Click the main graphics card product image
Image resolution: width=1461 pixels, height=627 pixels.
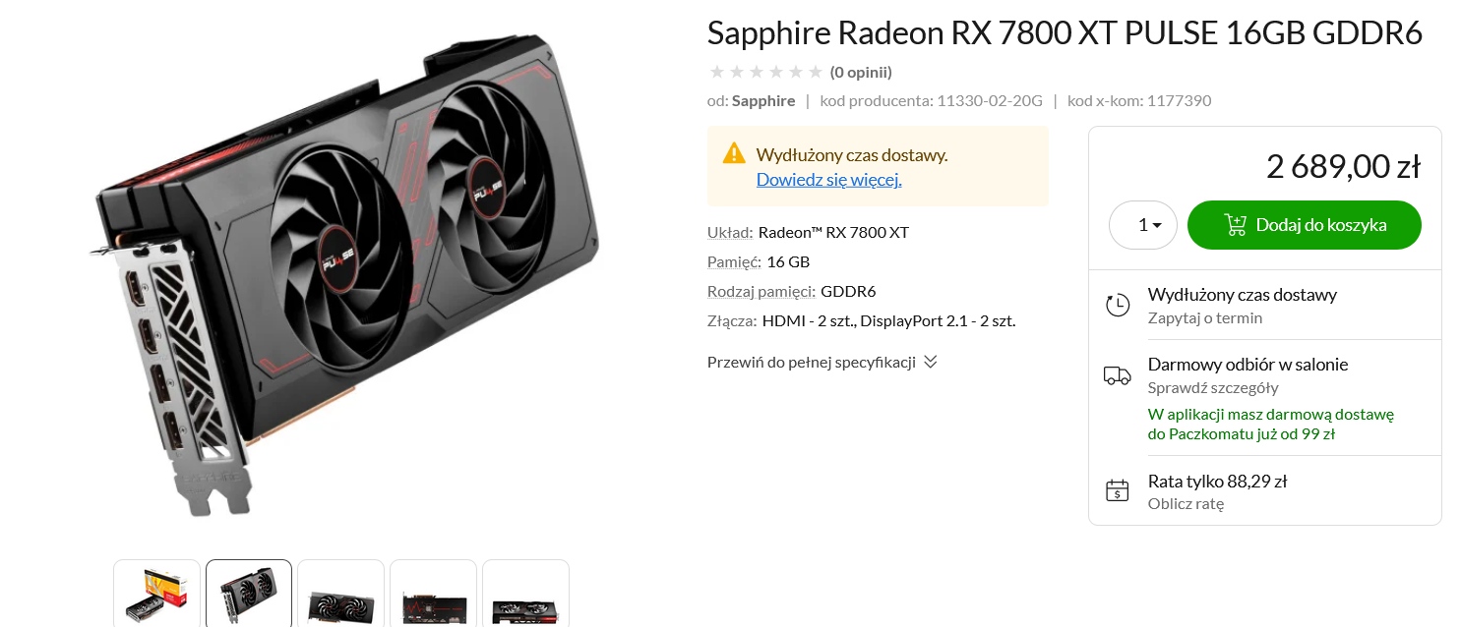coord(342,275)
